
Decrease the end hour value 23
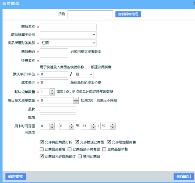pos(93,128)
